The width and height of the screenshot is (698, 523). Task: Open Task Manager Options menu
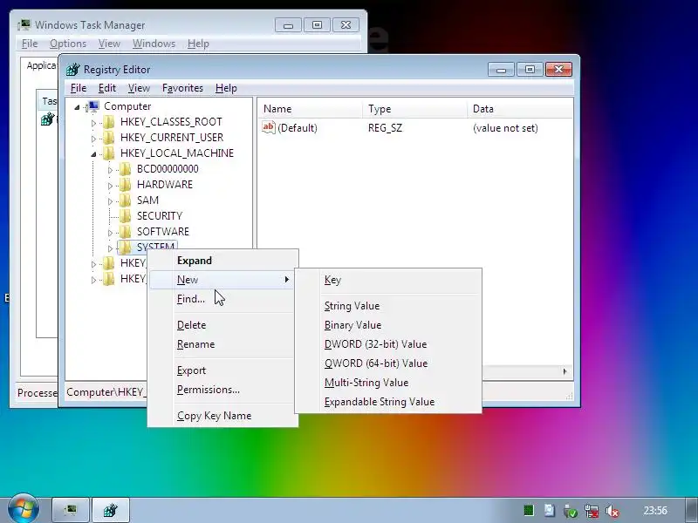68,44
